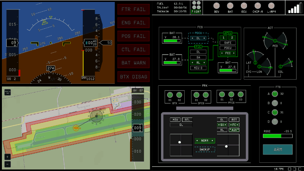Click the GOV status indicator light
The width and height of the screenshot is (304, 171).
tap(217, 6)
